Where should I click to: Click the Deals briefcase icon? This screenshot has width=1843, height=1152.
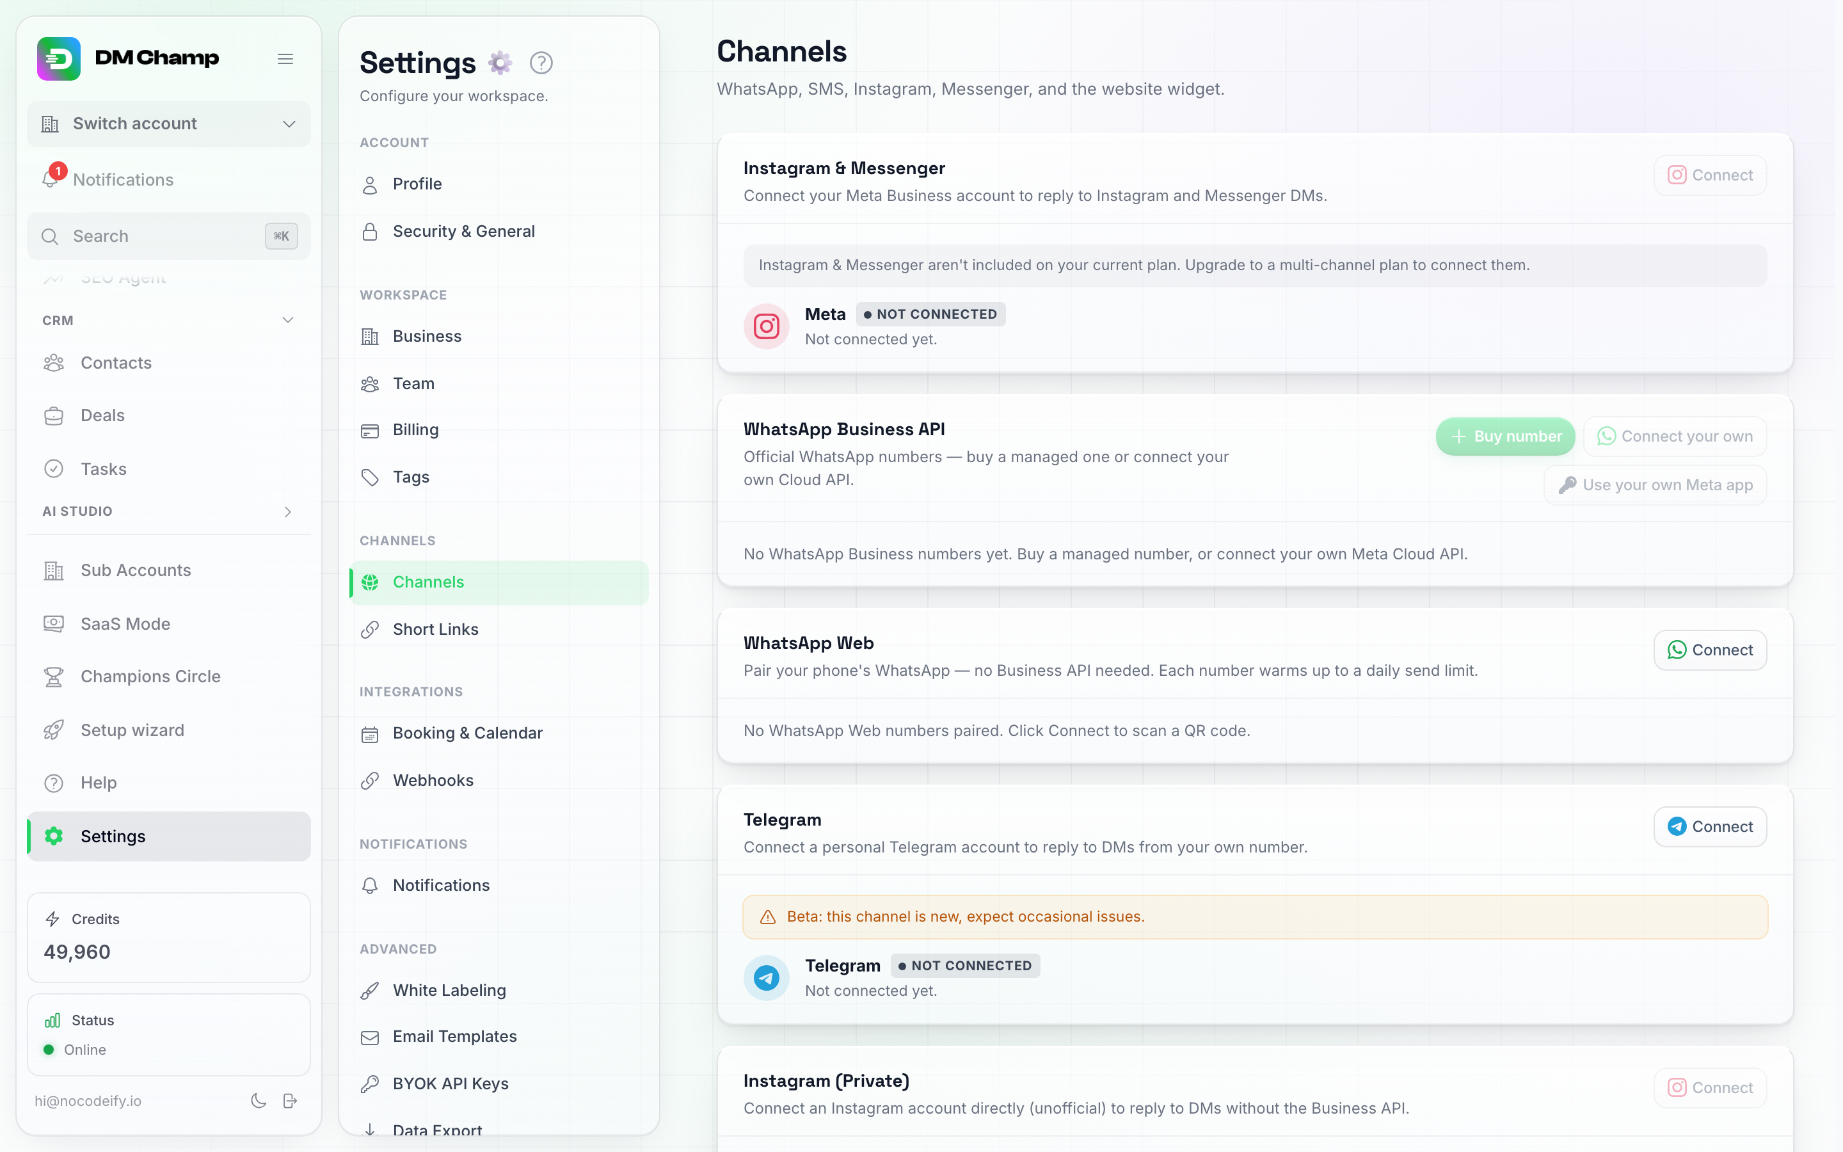point(53,415)
